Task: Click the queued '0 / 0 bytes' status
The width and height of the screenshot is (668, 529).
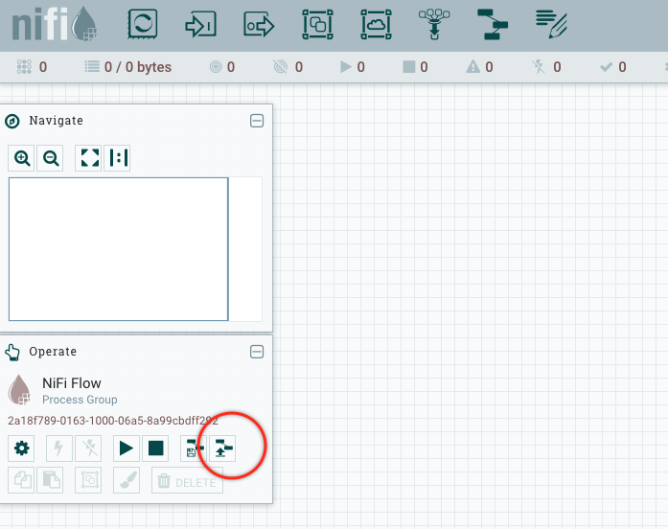Action: coord(127,67)
